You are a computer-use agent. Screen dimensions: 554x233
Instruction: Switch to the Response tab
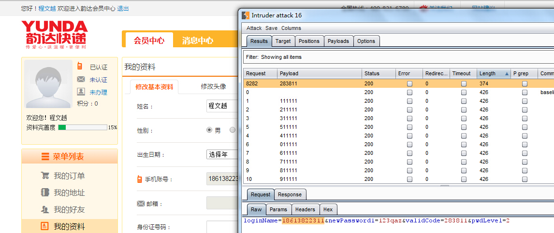point(290,194)
